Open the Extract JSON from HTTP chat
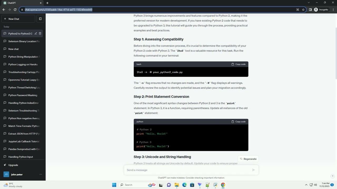This screenshot has width=337, height=189. [x=23, y=134]
